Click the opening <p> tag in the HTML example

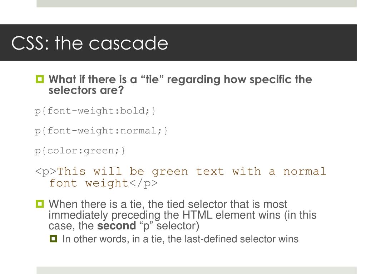point(46,172)
